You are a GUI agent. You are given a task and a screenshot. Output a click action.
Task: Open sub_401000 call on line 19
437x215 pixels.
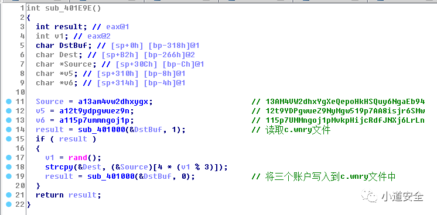(111, 176)
